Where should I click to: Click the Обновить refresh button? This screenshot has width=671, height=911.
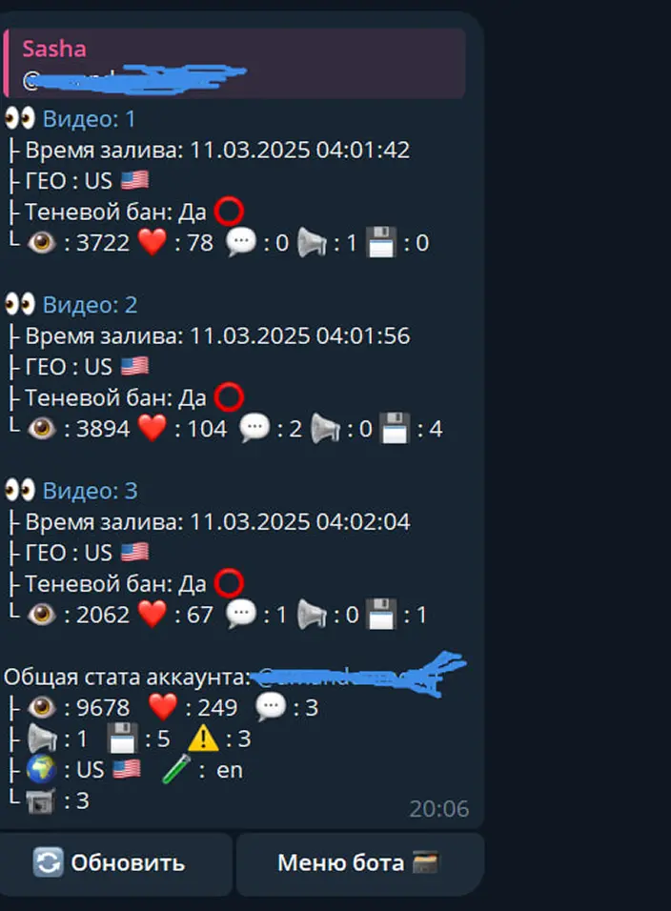click(x=115, y=863)
